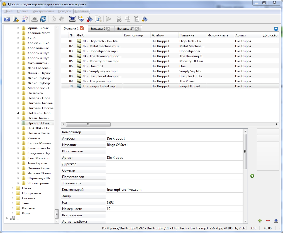Expand the Кино folder in tree
Image resolution: width=283 pixels, height=233 pixels.
tap(18, 38)
